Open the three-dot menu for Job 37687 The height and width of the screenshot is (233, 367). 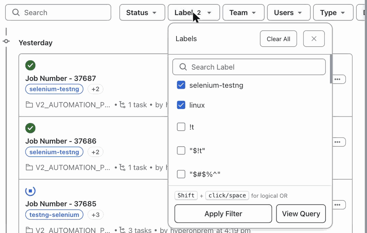click(337, 79)
